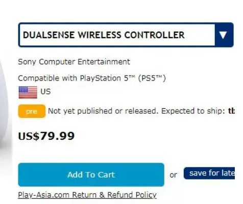Click the US$79.99 price
Screen dimensions: 243x204
(x=46, y=136)
